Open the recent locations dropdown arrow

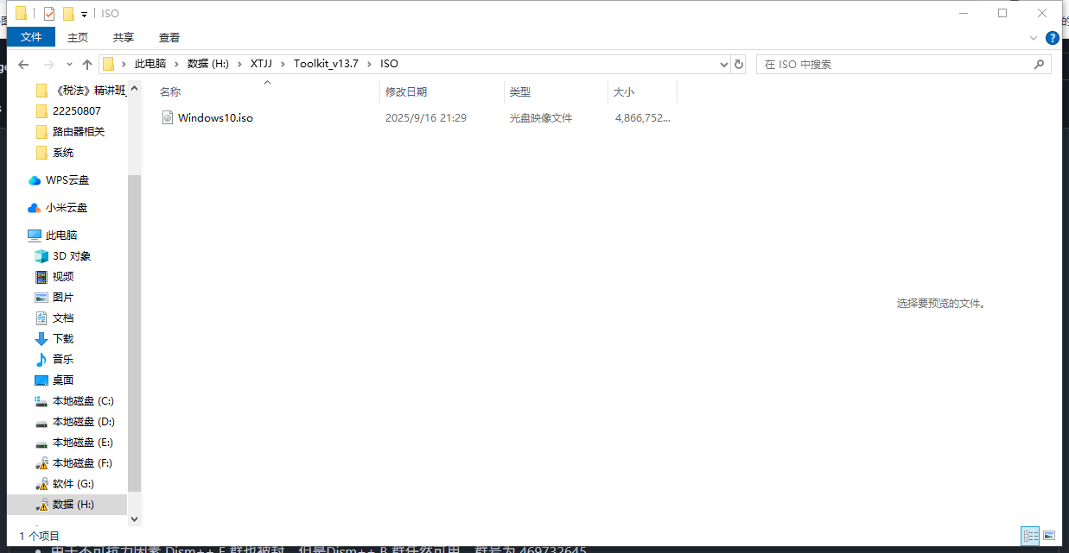69,65
